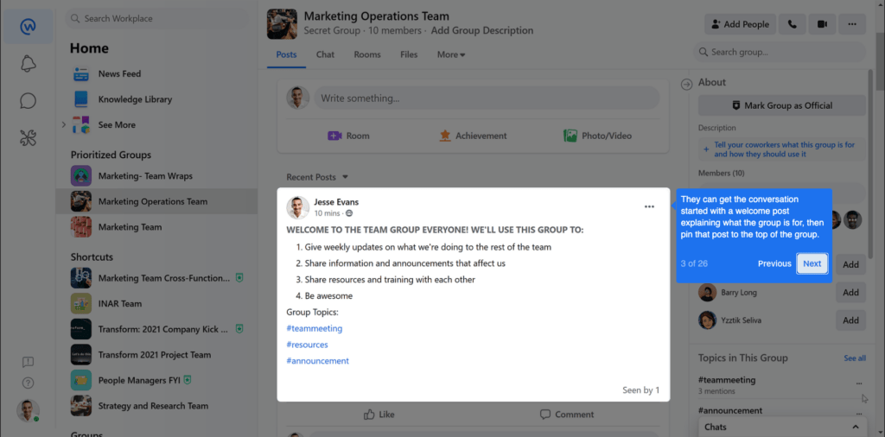The height and width of the screenshot is (437, 885).
Task: Like Jesse Evans' post
Action: pyautogui.click(x=379, y=415)
